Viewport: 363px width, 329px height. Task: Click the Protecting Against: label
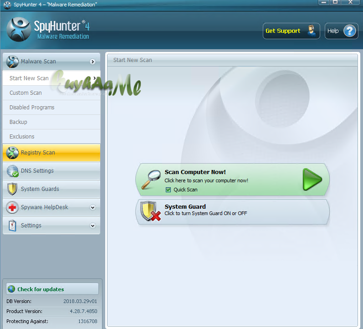tap(27, 321)
